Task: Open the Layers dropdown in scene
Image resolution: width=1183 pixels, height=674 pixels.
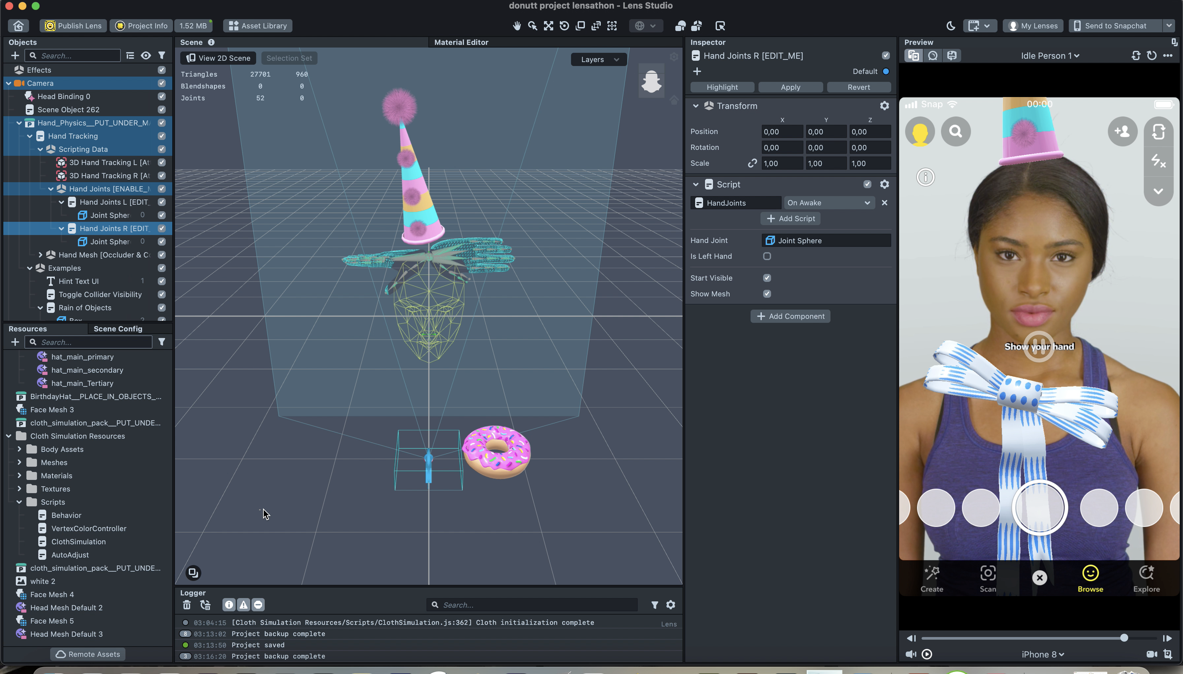Action: tap(599, 59)
